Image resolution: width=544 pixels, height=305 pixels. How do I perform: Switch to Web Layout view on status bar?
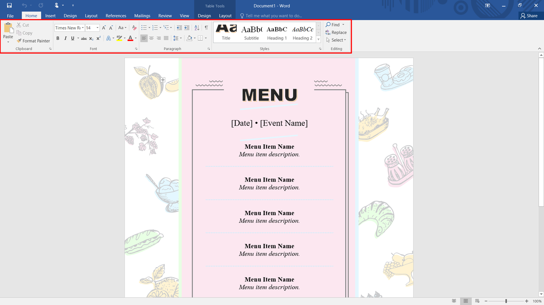(x=477, y=300)
